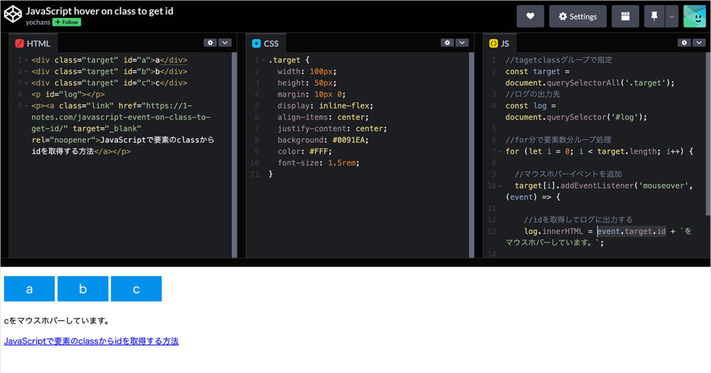711x373 pixels.
Task: Open the JS editor's gear settings icon
Action: pos(684,43)
